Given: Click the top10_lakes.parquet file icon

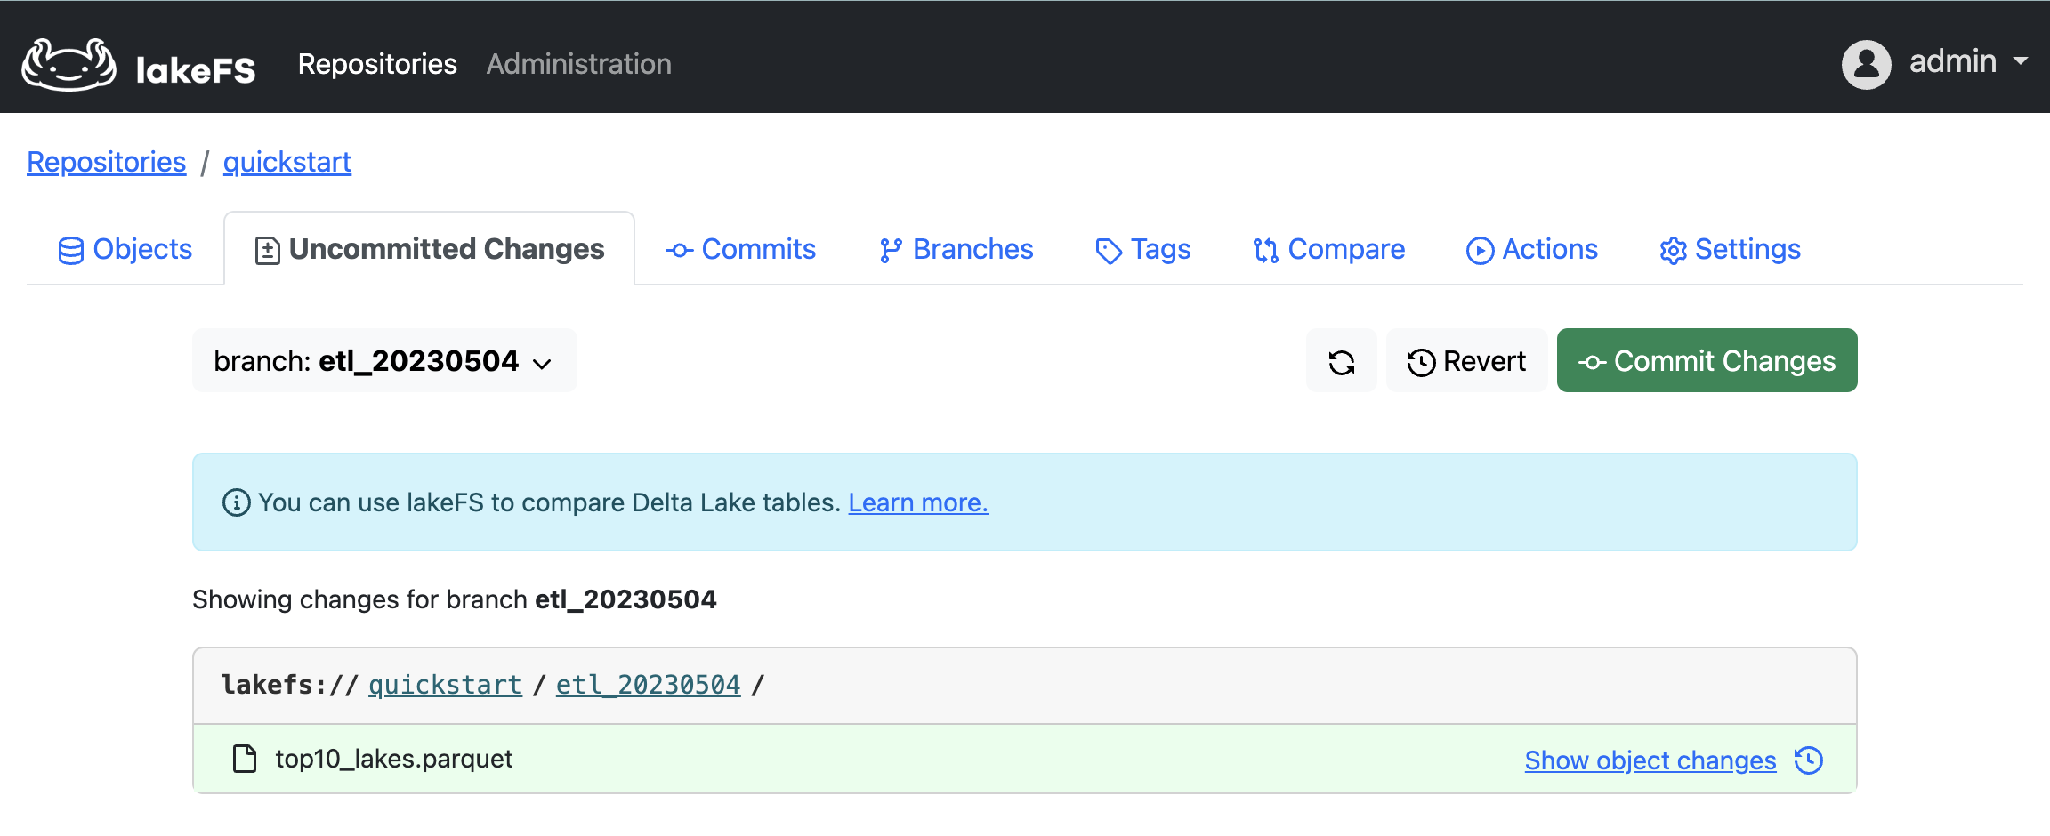Looking at the screenshot, I should (245, 759).
